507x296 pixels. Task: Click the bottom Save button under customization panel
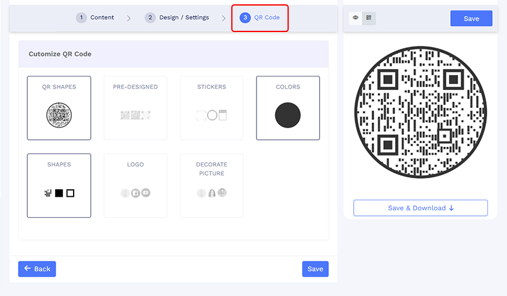coord(315,269)
